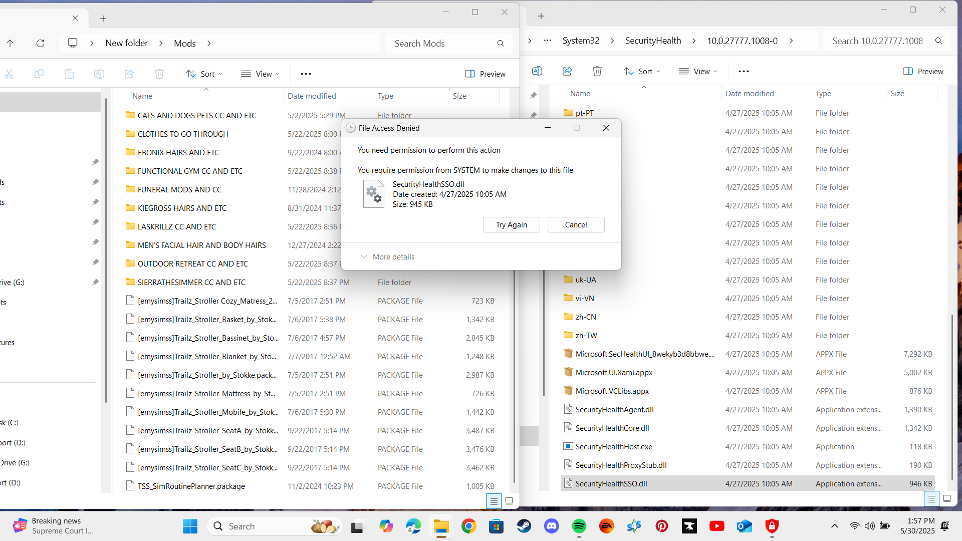Screen dimensions: 962x541
Task: Open See more menu in Mods toolbar
Action: click(x=306, y=74)
